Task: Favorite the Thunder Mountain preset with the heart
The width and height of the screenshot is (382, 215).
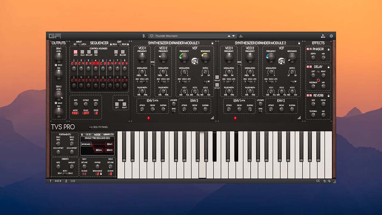Action: coord(152,36)
